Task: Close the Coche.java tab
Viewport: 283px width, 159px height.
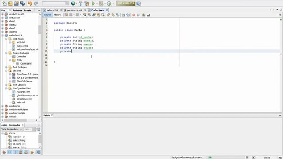Action: 107,10
